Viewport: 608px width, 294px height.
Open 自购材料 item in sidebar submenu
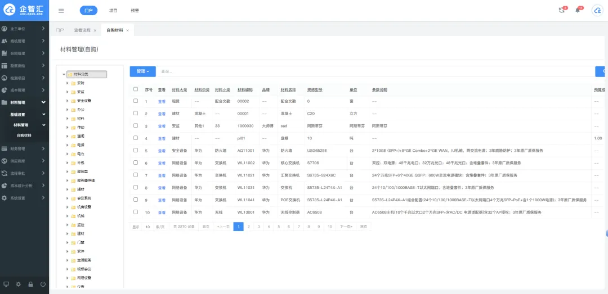(x=24, y=135)
